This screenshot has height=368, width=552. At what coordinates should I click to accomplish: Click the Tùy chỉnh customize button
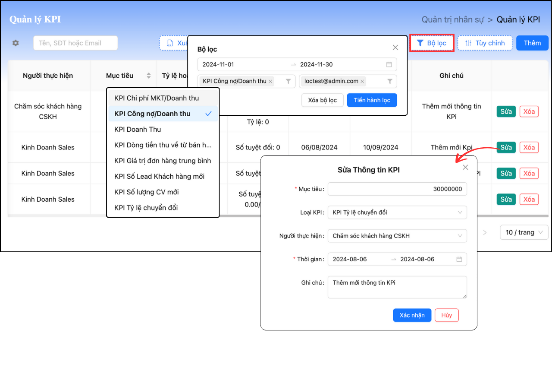pos(485,43)
